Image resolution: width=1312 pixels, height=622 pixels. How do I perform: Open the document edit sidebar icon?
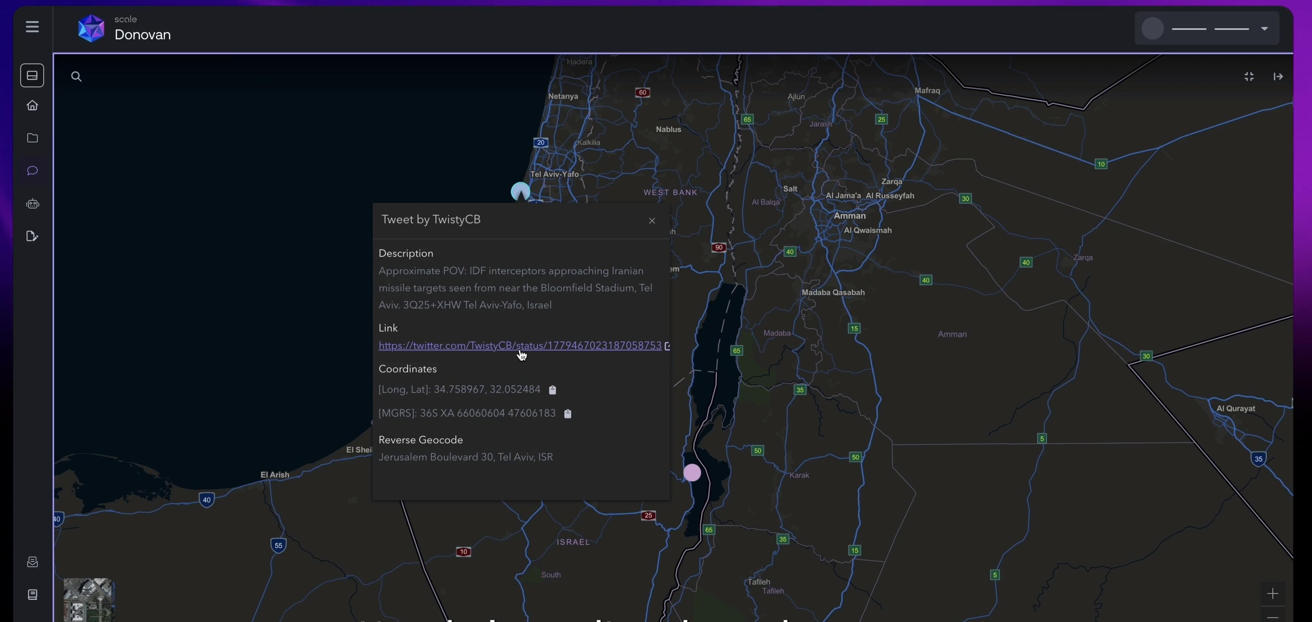point(33,236)
